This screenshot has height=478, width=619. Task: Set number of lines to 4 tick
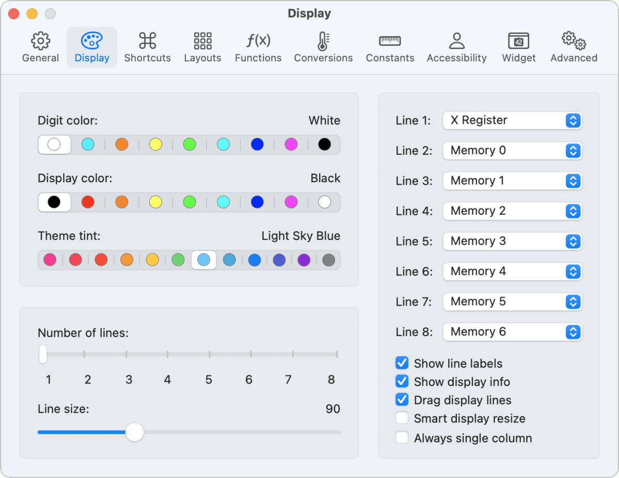pos(168,354)
